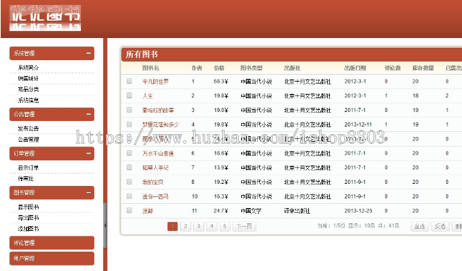This screenshot has height=271, width=462.
Task: Click the date 2013-12-11
Action: (x=358, y=124)
